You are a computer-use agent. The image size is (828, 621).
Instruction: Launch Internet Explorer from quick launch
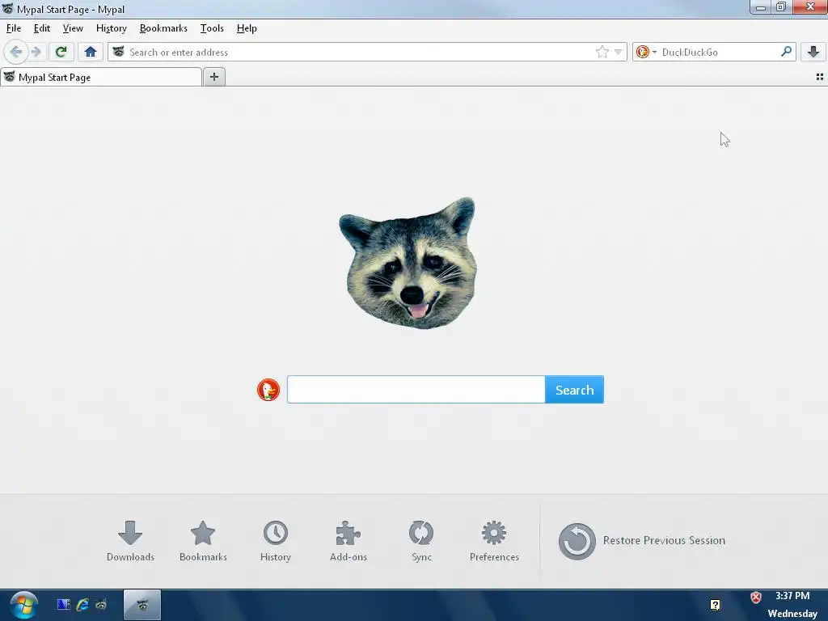pyautogui.click(x=82, y=605)
